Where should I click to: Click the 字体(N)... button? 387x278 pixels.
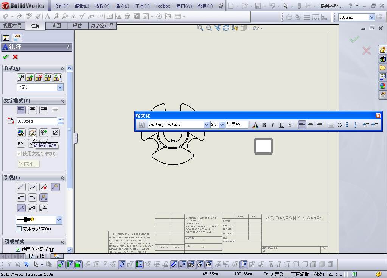click(x=28, y=164)
